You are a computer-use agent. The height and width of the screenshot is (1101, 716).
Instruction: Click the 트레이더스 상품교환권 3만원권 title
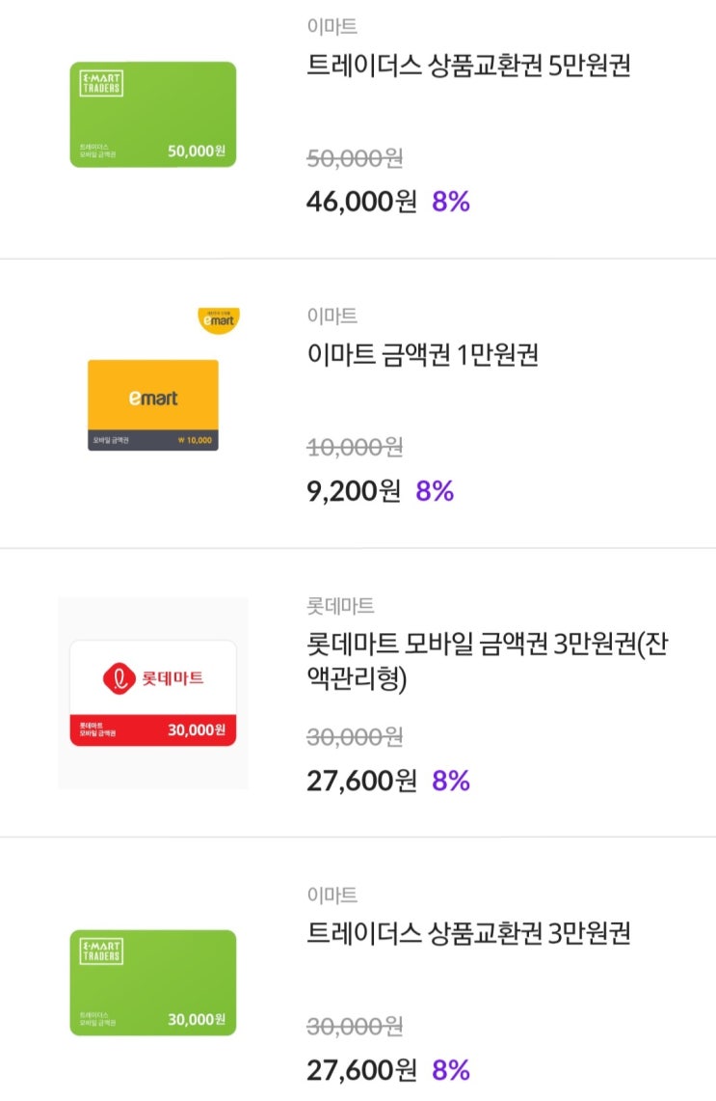tap(467, 934)
